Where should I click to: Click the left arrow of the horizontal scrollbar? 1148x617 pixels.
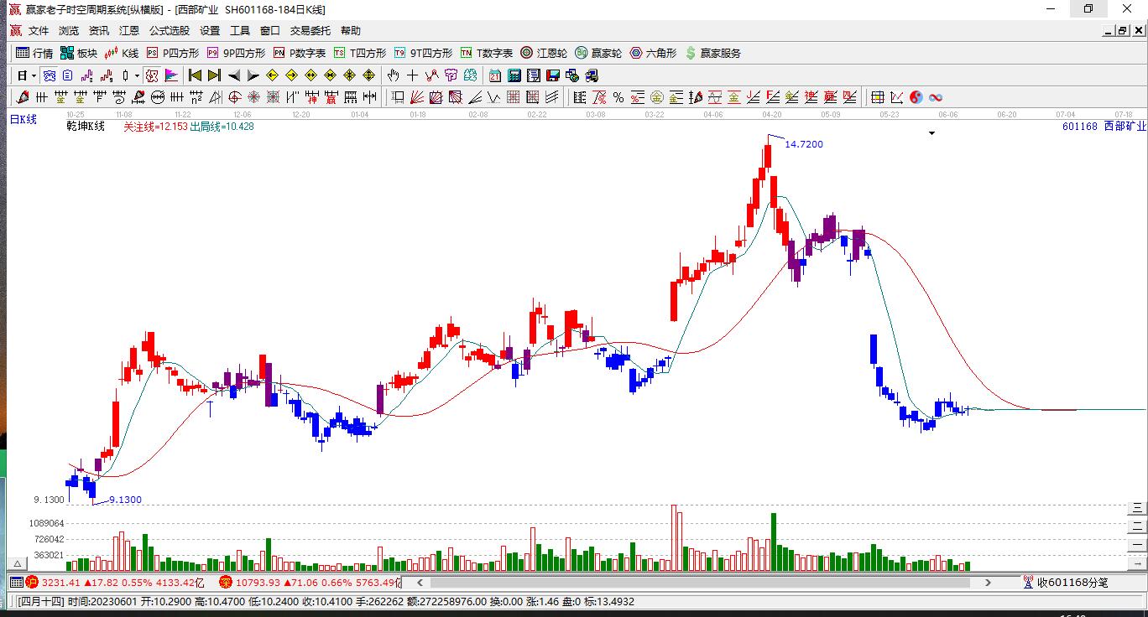[418, 582]
